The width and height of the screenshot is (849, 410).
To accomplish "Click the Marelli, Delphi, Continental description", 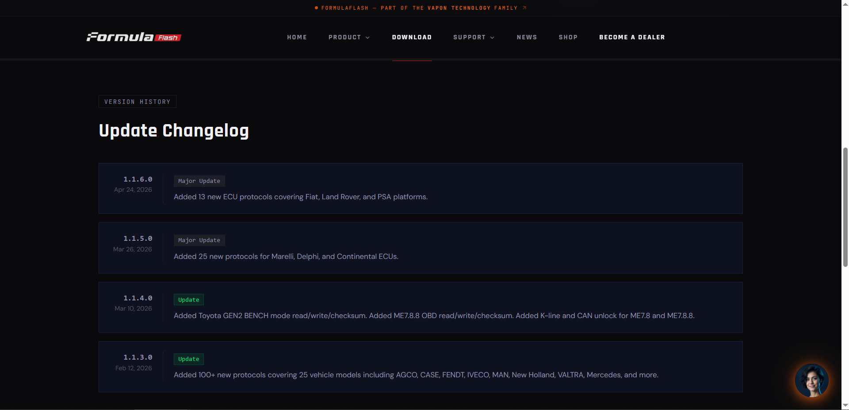I will click(286, 256).
